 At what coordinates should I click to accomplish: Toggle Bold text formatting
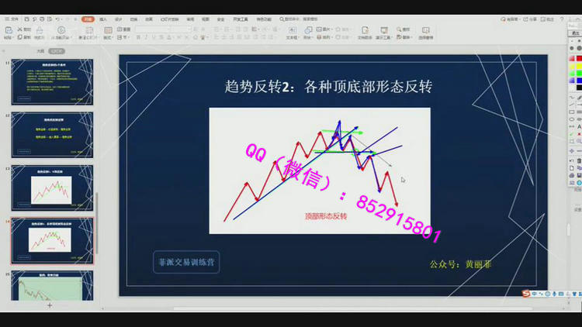tap(138, 37)
